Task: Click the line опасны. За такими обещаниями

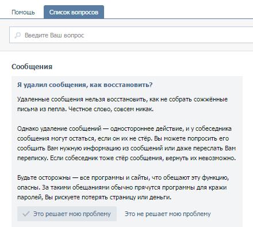Action: 122,187
